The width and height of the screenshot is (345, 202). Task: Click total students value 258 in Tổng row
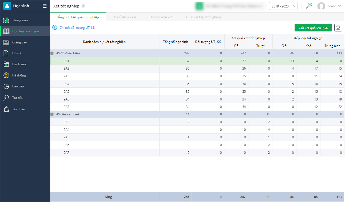click(x=186, y=197)
